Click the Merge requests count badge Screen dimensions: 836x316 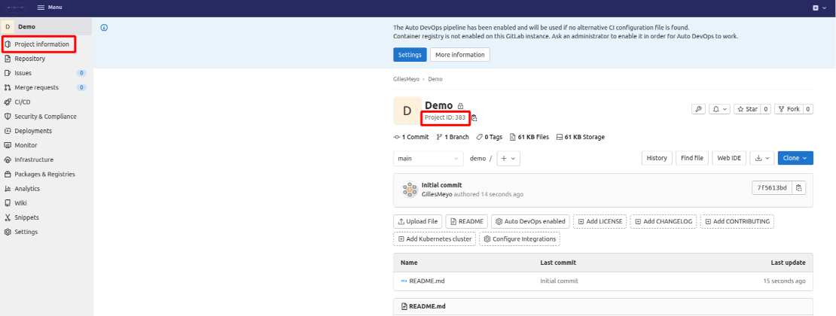[81, 87]
